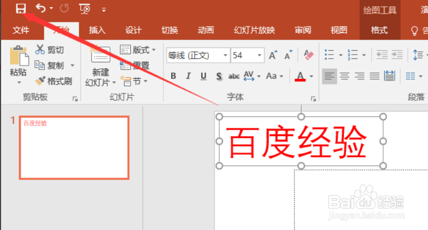Click Decrease Font Size icon
This screenshot has width=428, height=230.
288,55
